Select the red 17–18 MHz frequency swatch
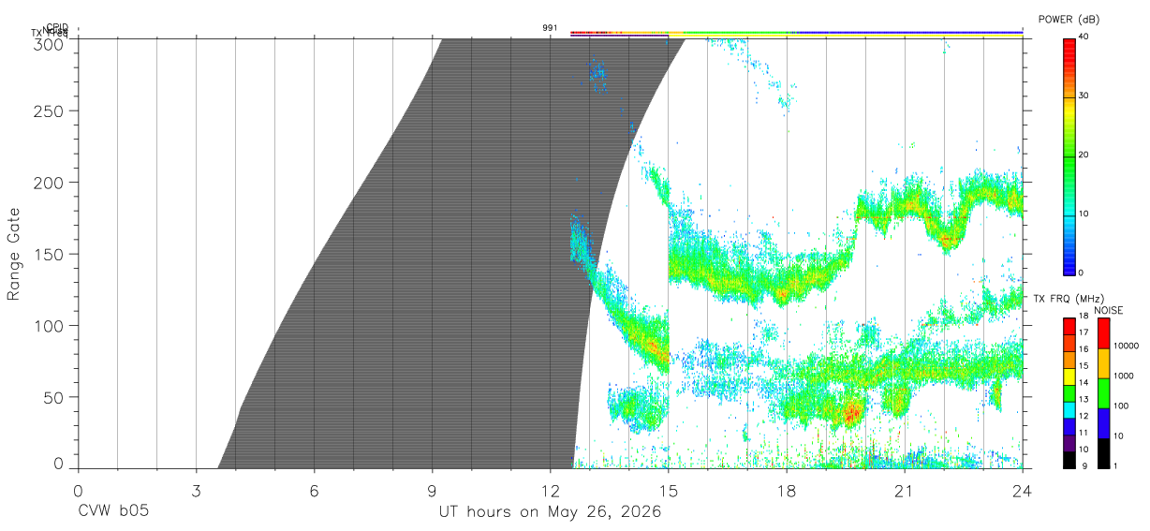This screenshot has width=1150, height=531. pos(1069,326)
